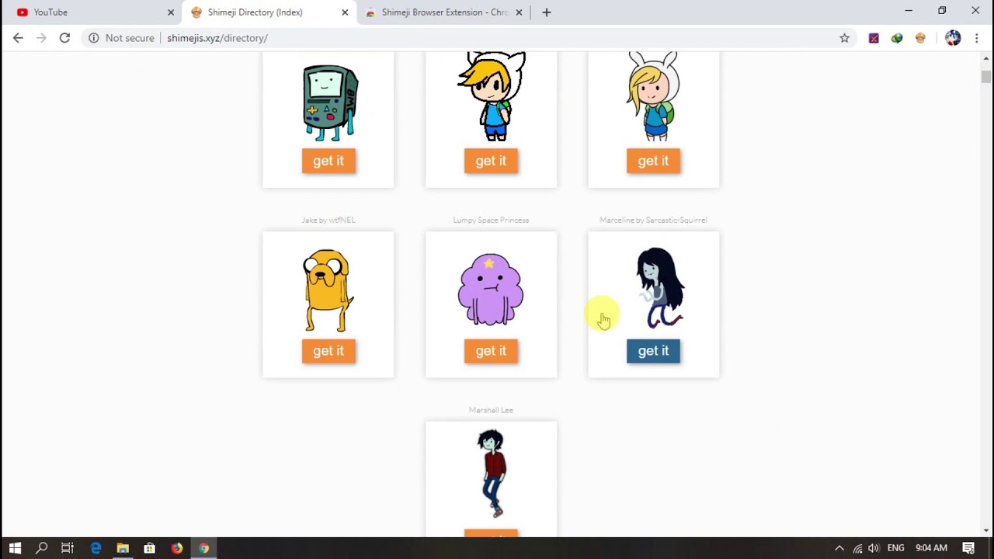This screenshot has height=559, width=994.
Task: Switch the ENG input language
Action: (x=895, y=548)
